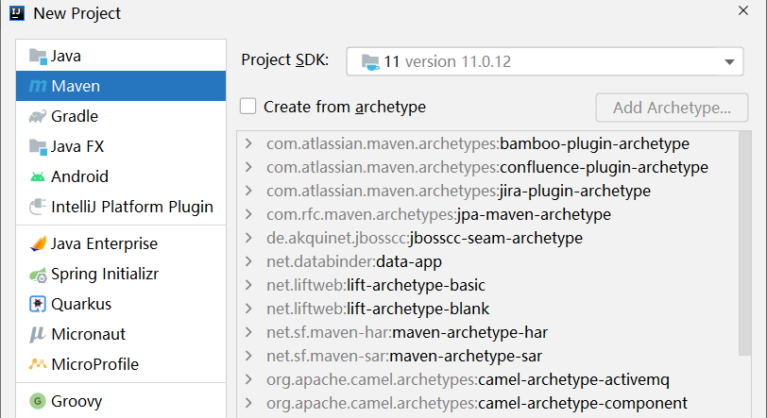Select camel-archetype-component row text
767x418 pixels.
(x=477, y=403)
